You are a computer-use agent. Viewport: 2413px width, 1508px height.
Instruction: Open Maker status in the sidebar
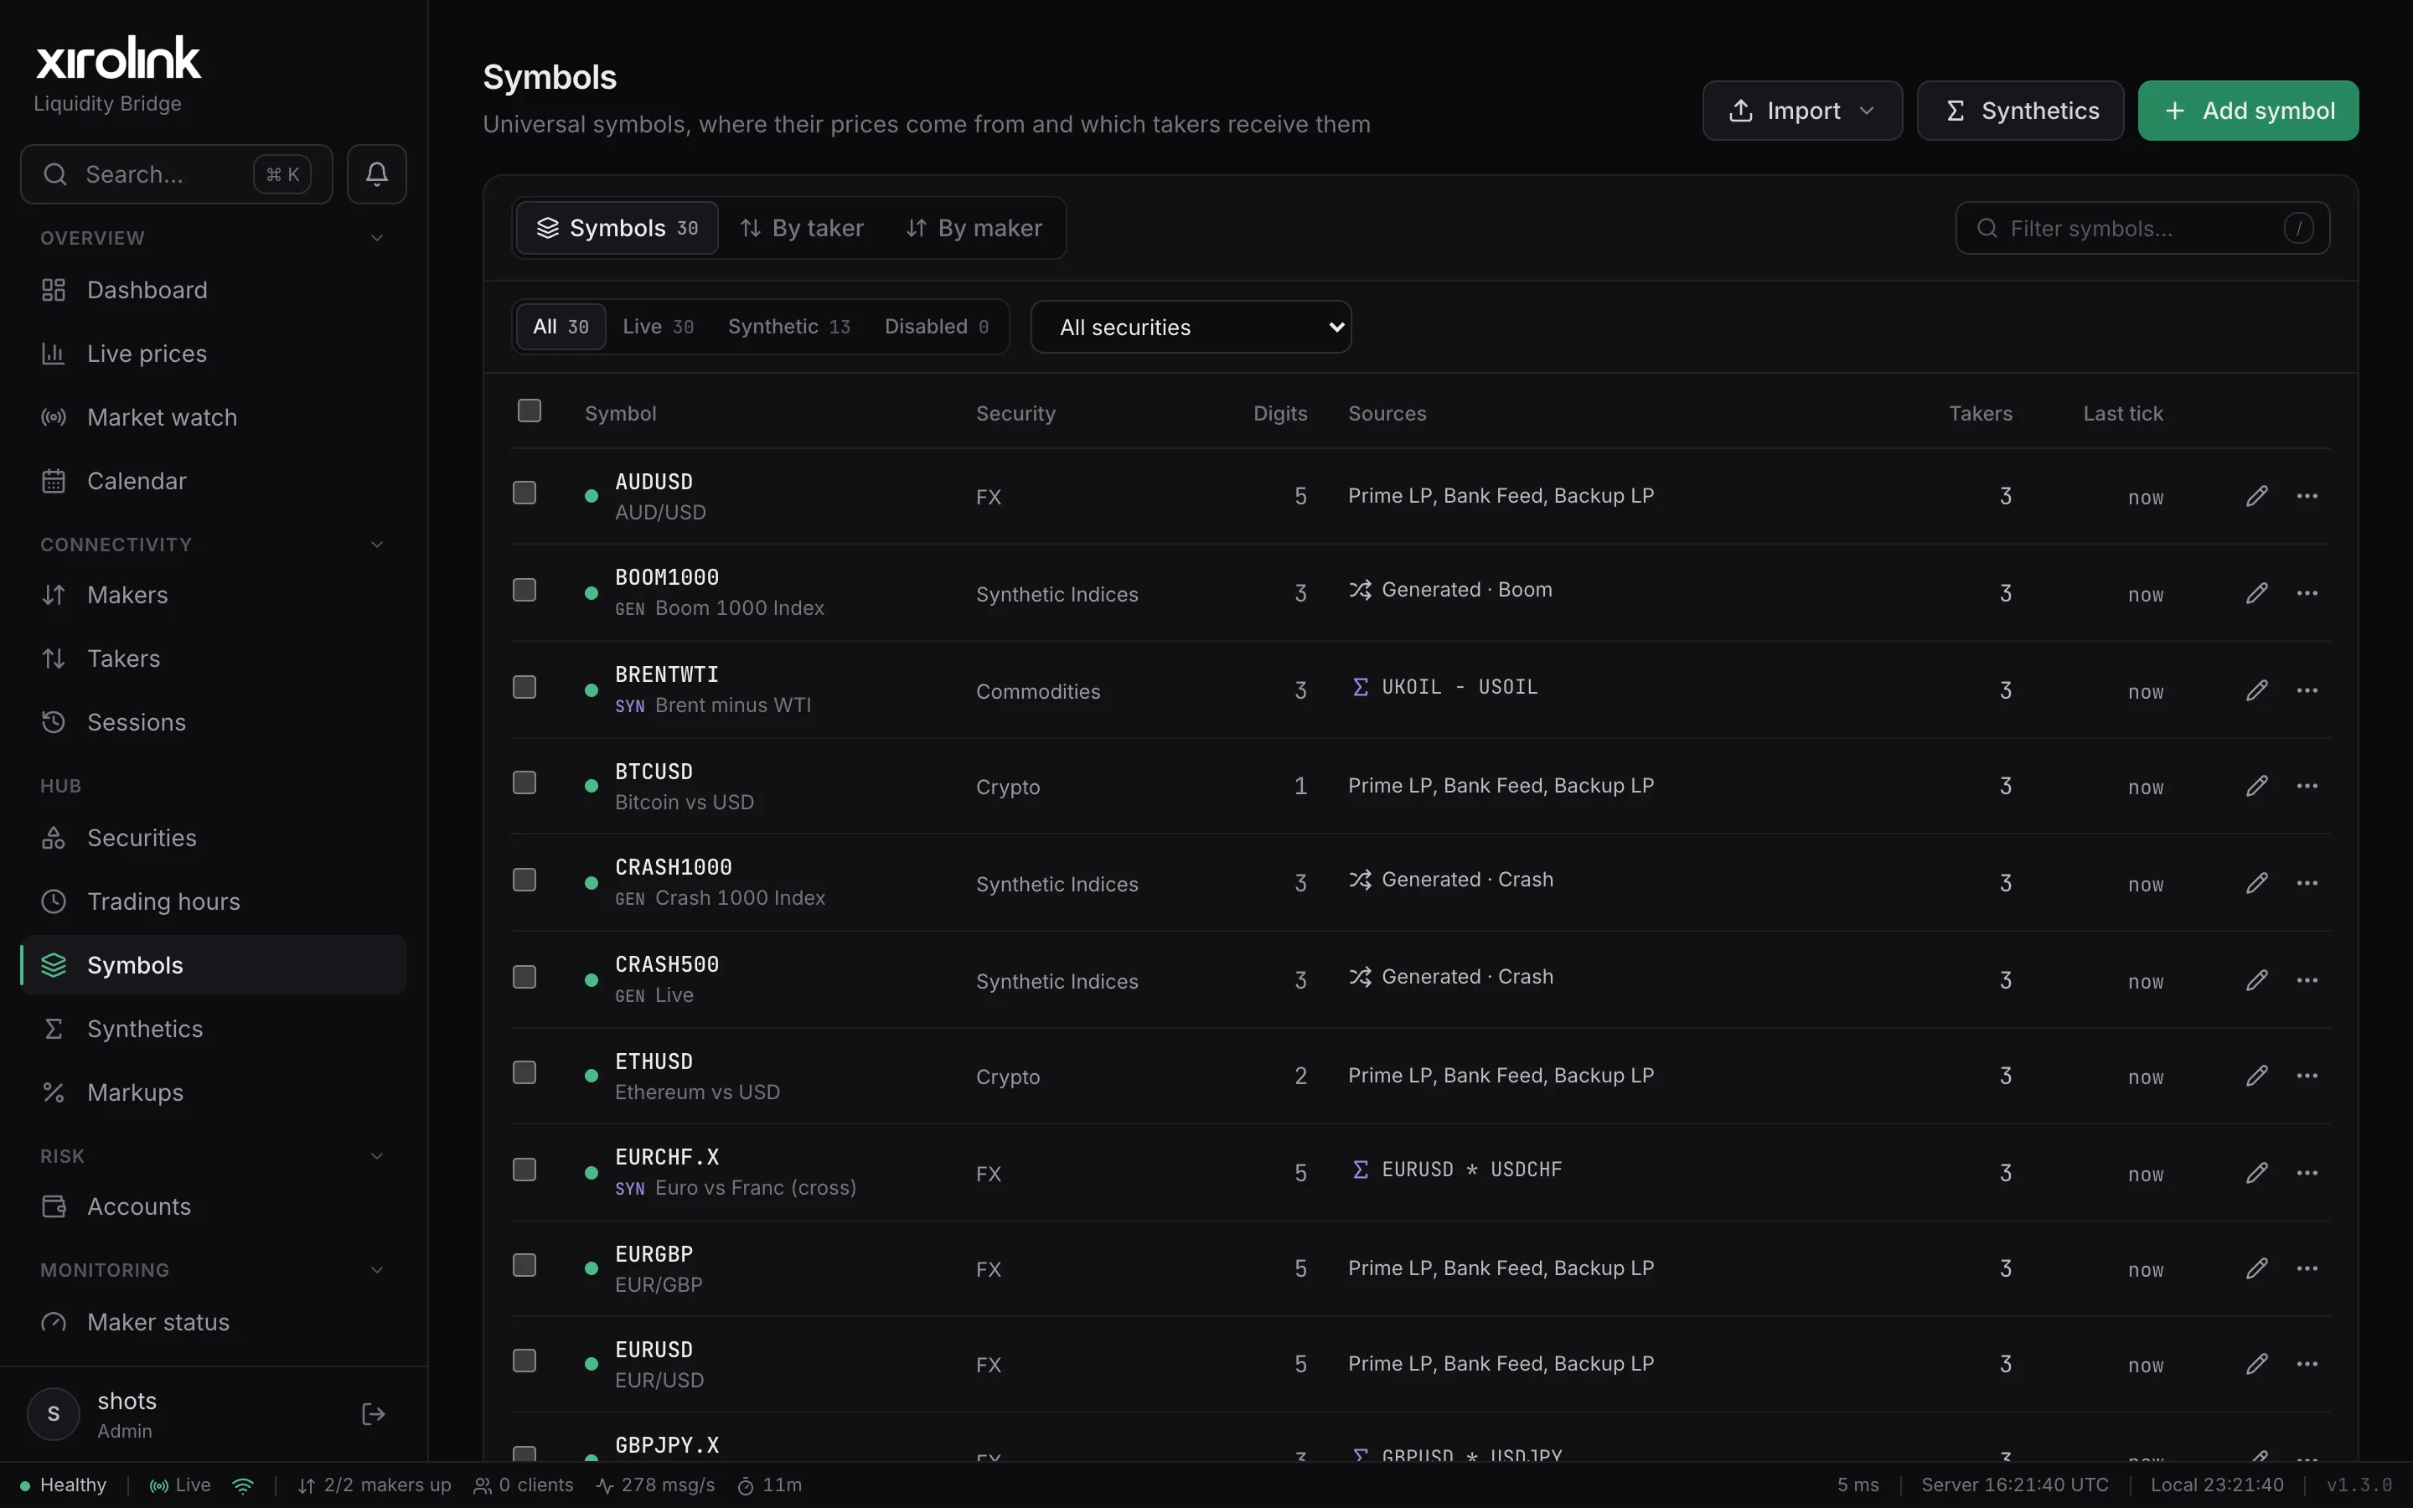(x=214, y=1323)
